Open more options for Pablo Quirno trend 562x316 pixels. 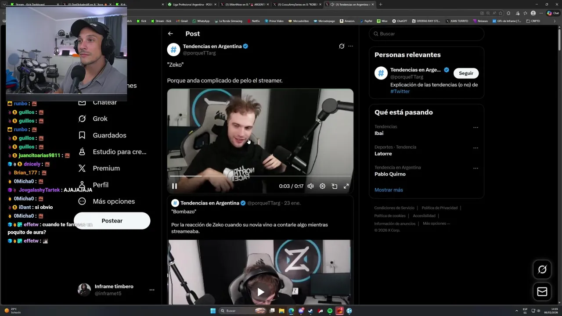476,169
